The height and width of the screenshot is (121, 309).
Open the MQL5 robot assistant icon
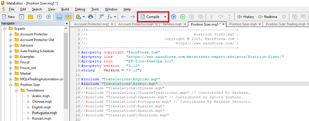point(90,17)
